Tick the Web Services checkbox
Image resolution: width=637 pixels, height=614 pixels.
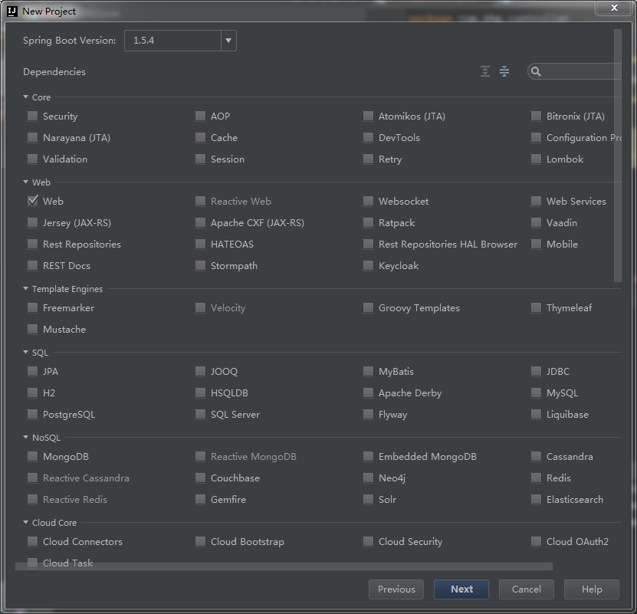coord(536,201)
